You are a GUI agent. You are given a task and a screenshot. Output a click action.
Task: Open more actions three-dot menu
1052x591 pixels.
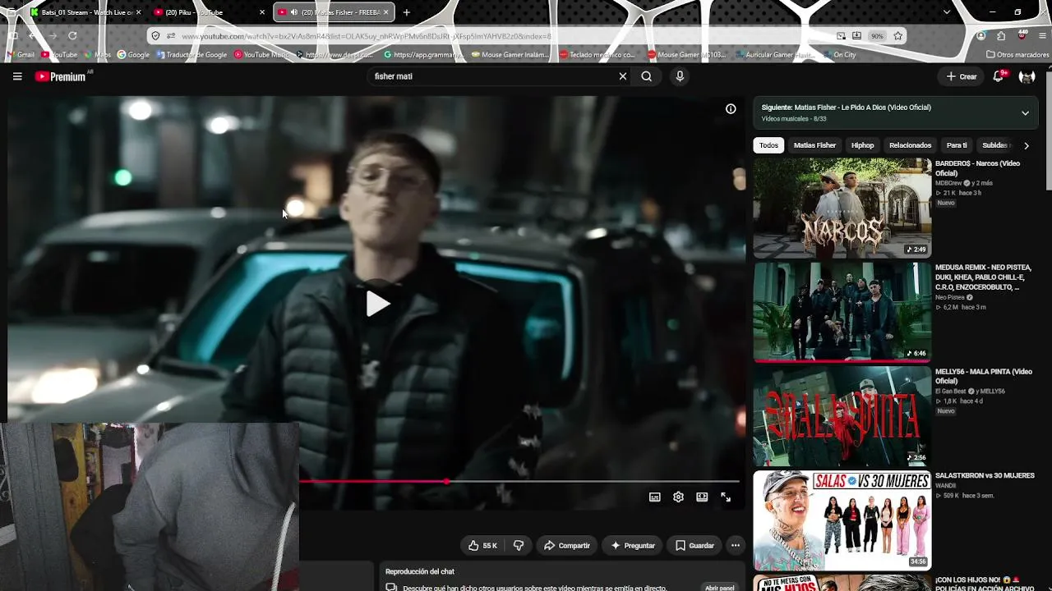[x=736, y=545]
